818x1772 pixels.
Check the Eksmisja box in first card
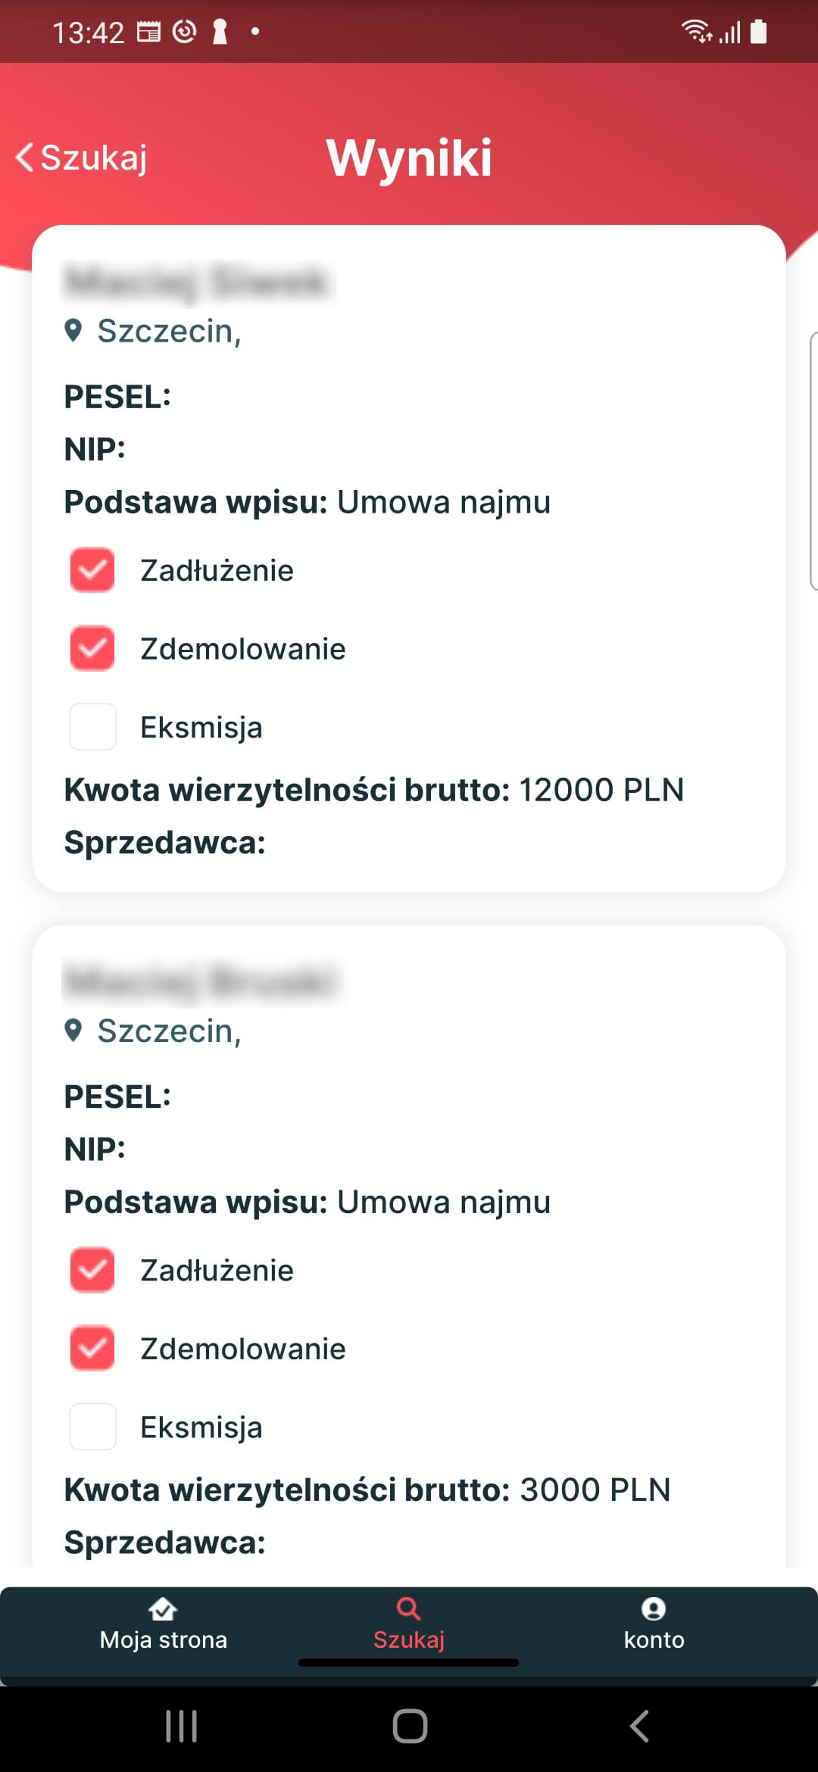tap(92, 727)
